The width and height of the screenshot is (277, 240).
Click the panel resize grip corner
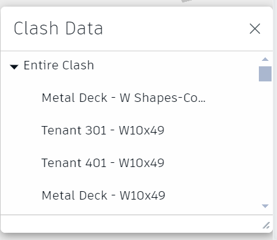(266, 226)
